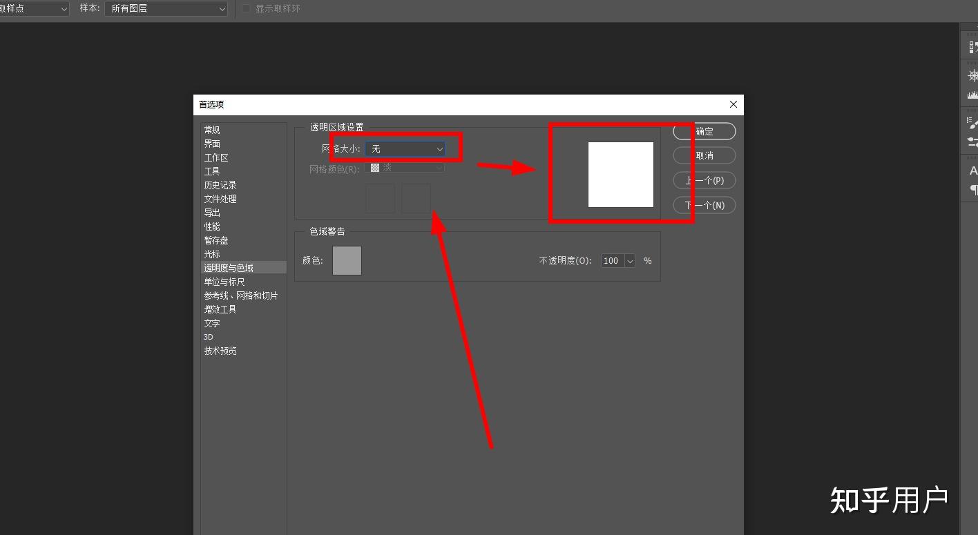The width and height of the screenshot is (978, 535).
Task: Open the 网格大小 dropdown showing 无
Action: click(x=405, y=148)
